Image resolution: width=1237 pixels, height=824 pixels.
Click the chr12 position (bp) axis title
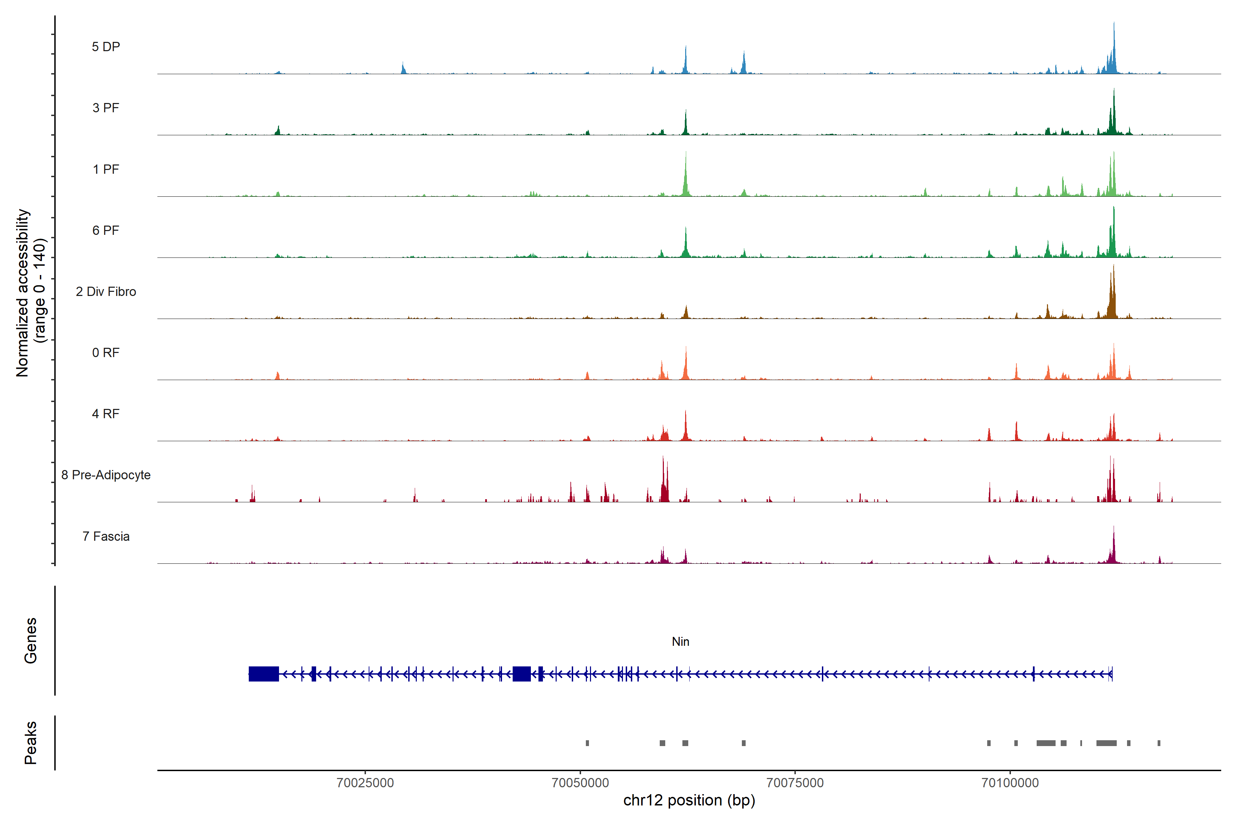689,800
